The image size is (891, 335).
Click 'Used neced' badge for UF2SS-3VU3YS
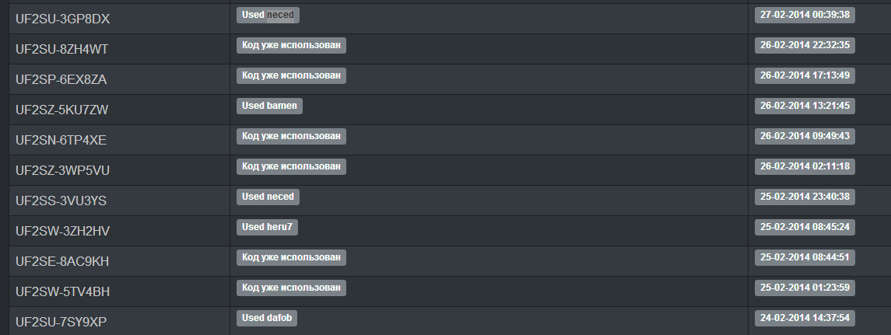pos(268,197)
